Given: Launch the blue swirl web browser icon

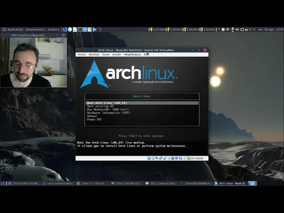Looking at the screenshot, I should (x=65, y=30).
